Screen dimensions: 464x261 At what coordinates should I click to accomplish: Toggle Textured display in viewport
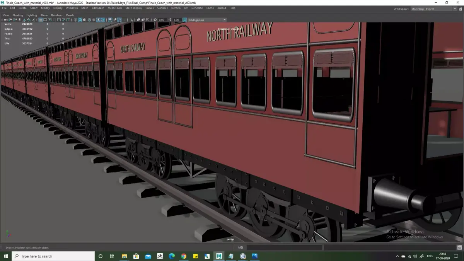point(94,20)
